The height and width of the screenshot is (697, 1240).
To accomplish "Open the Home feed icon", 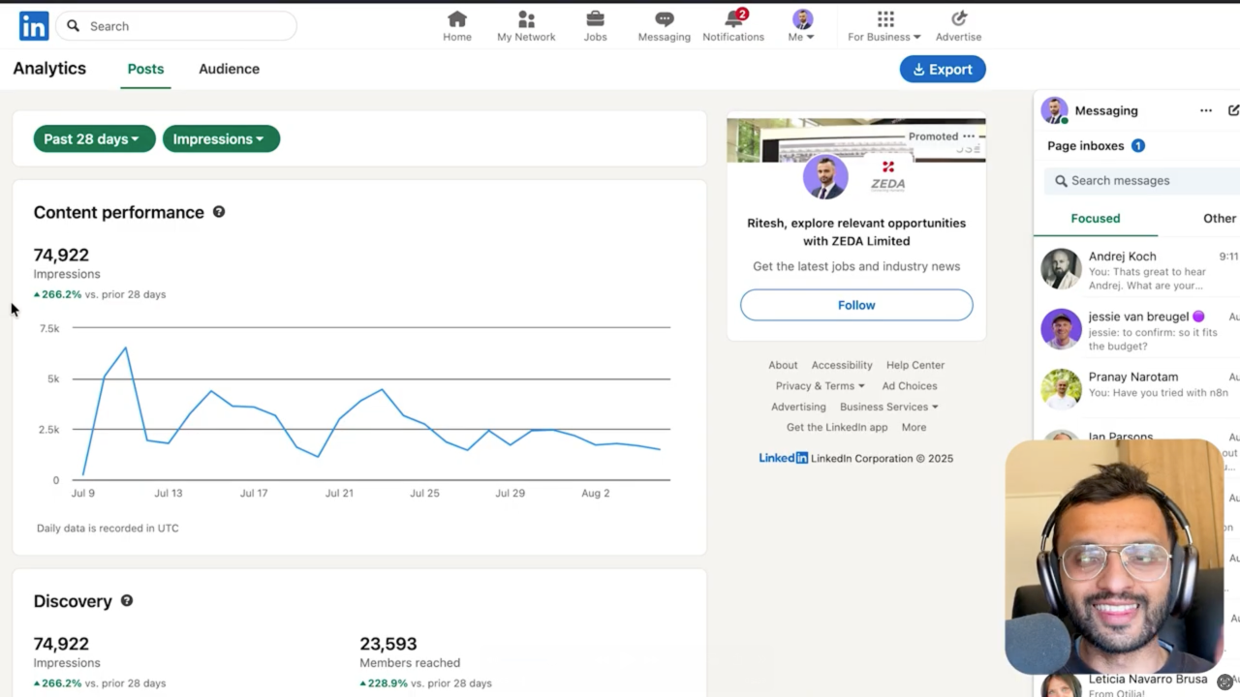I will click(457, 19).
